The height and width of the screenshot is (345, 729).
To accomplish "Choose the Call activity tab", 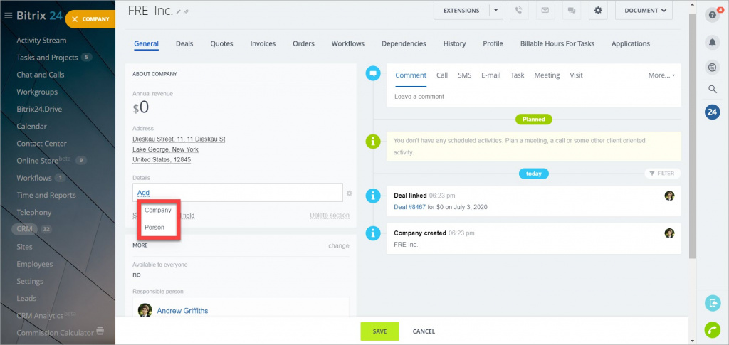I will pos(442,75).
